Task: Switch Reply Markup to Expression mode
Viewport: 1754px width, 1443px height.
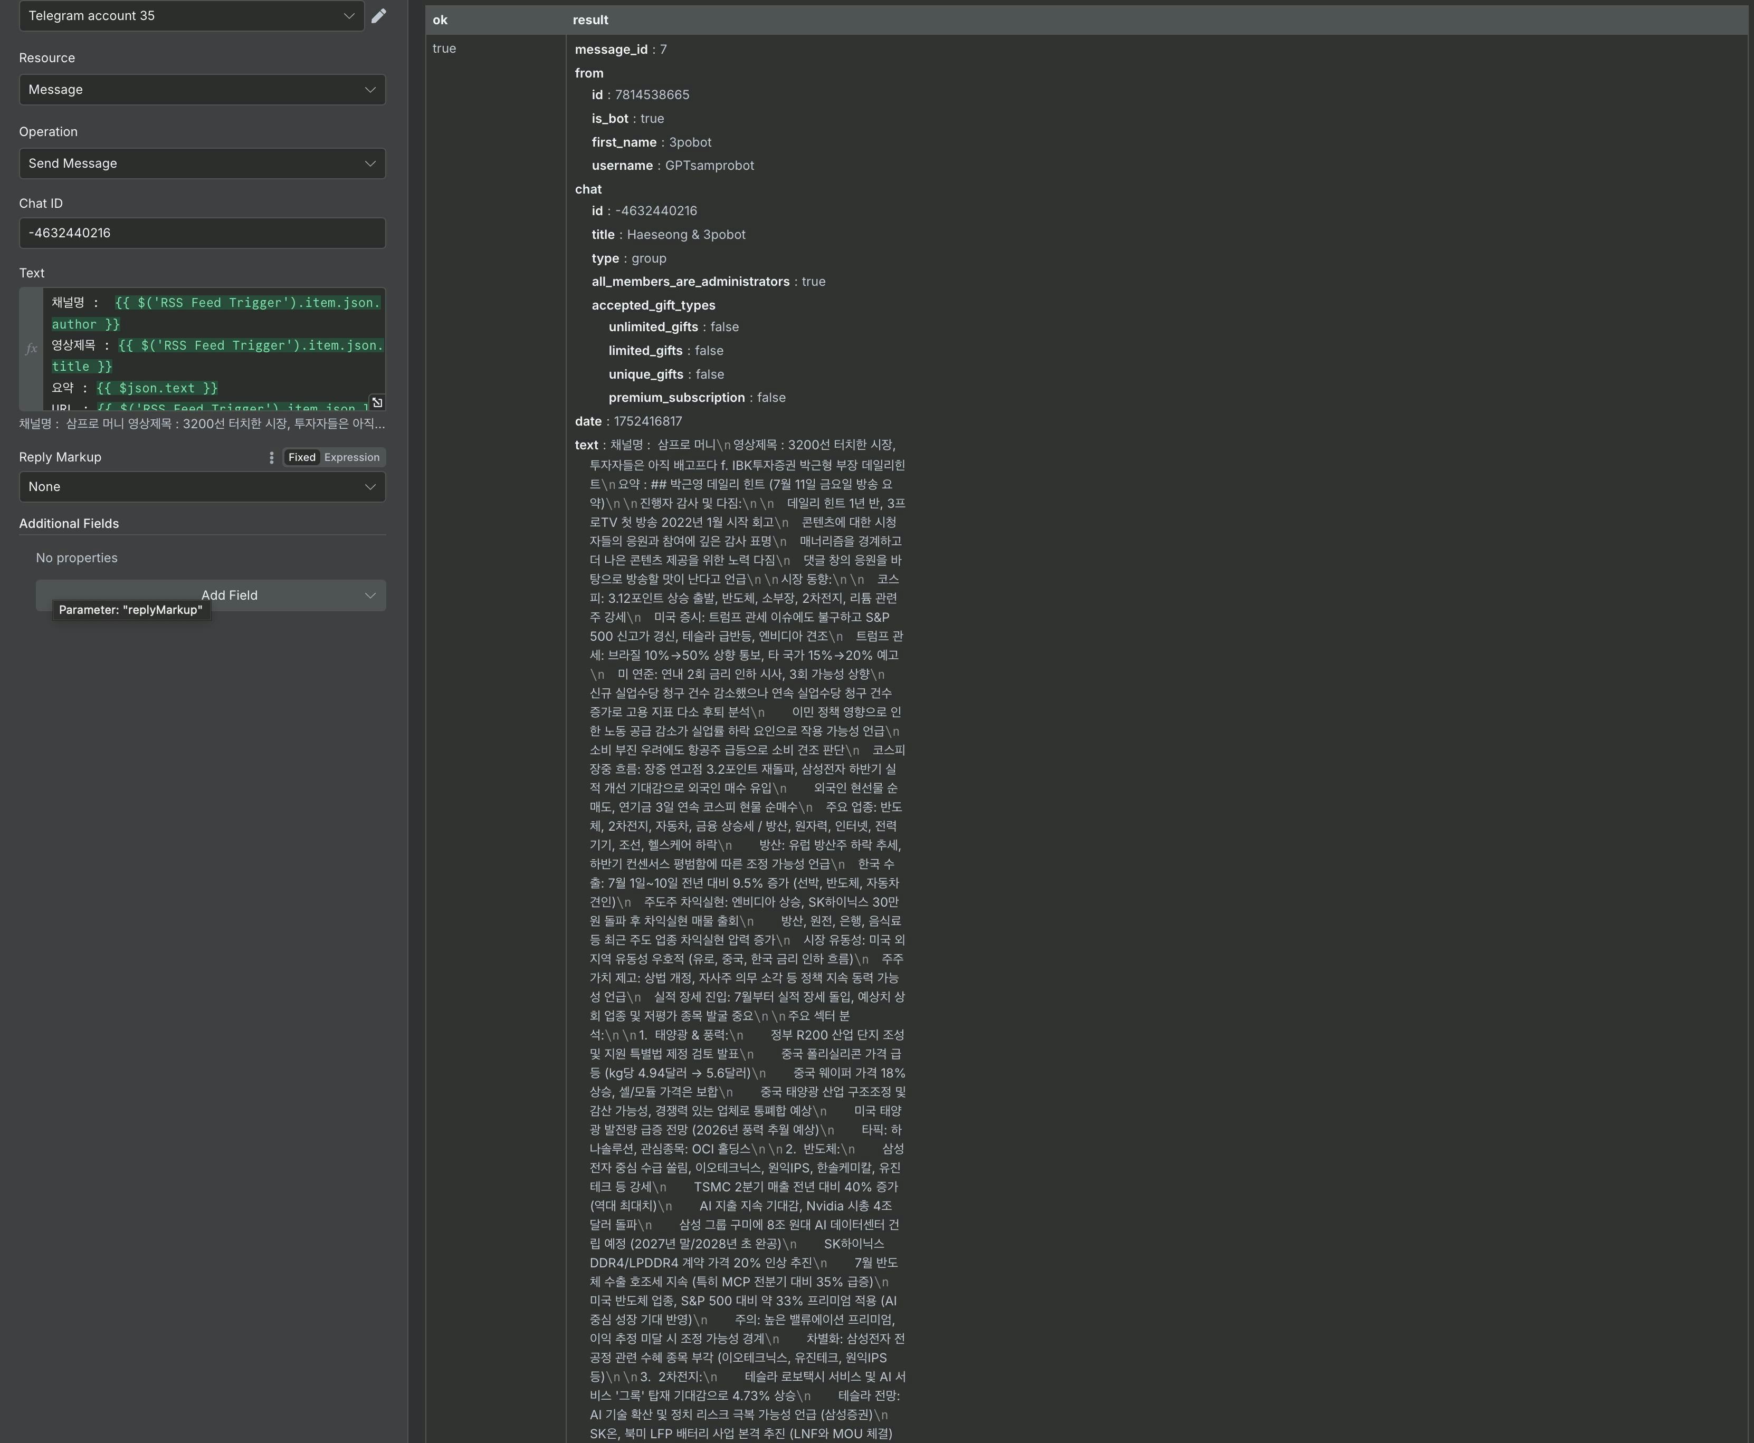Action: [x=352, y=457]
